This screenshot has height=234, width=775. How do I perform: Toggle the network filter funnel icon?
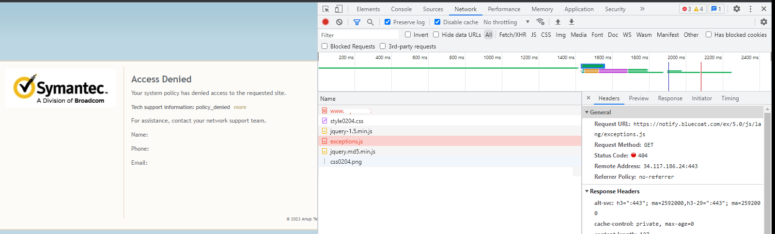point(357,22)
